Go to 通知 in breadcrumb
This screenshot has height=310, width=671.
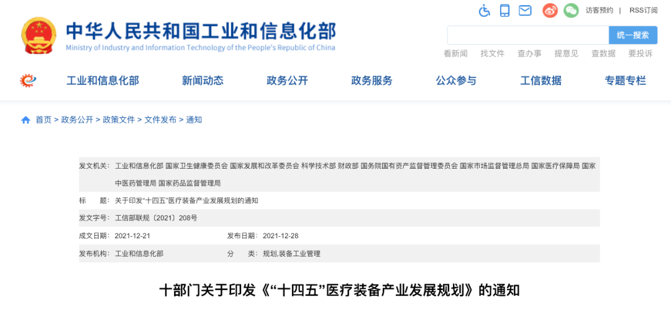pyautogui.click(x=194, y=120)
